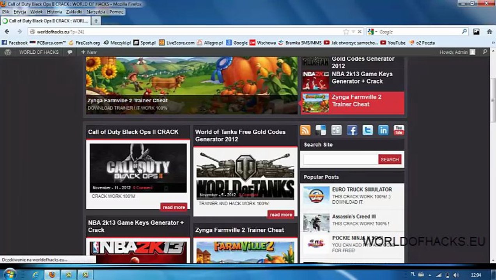The width and height of the screenshot is (496, 280).
Task: Open the YouTube bookmark
Action: [x=393, y=43]
